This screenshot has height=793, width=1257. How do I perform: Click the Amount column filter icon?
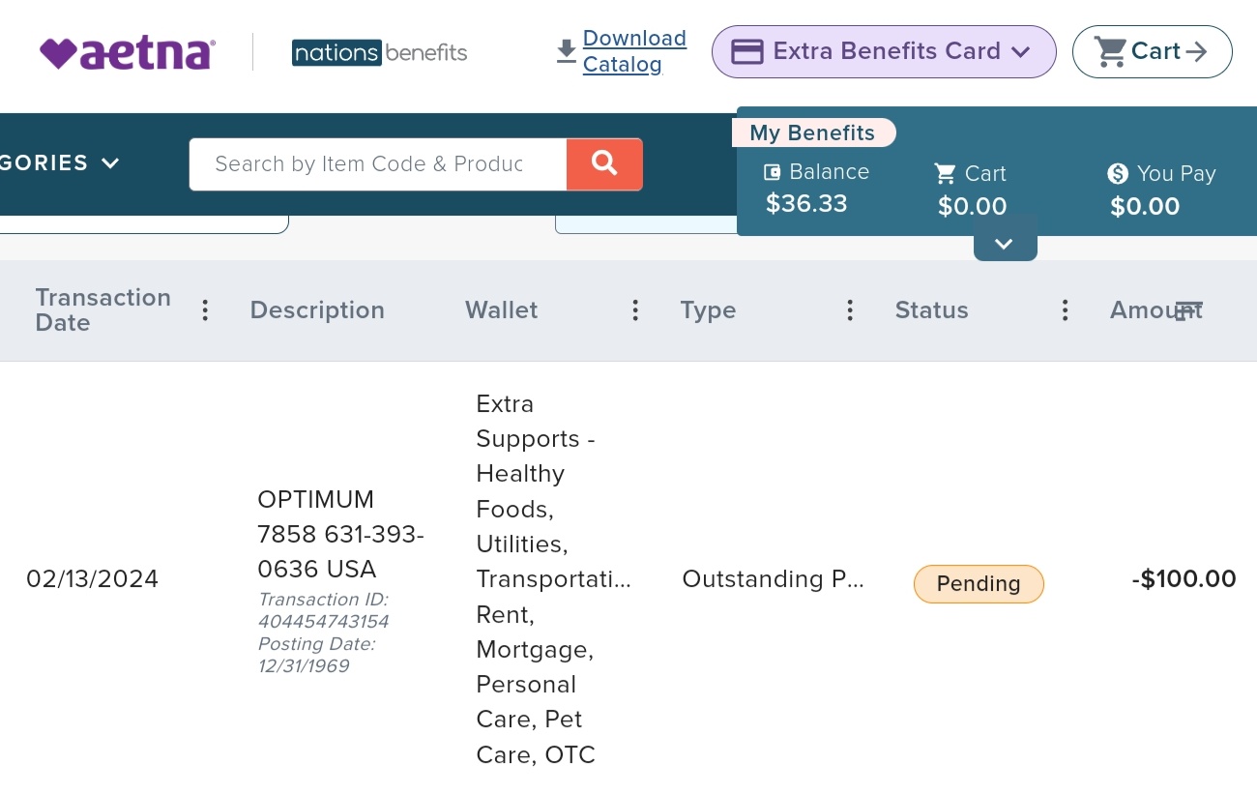click(x=1188, y=310)
